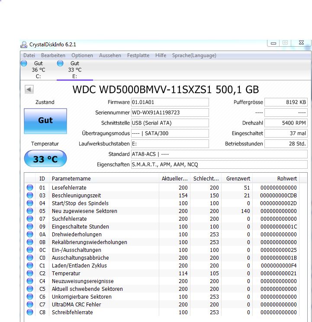Click the blue Gut health status button
Image resolution: width=312 pixels, height=322 pixels.
45,121
